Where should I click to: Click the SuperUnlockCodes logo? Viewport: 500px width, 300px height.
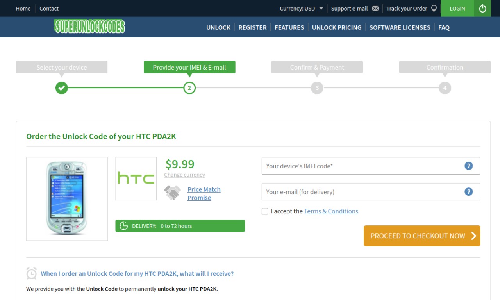pyautogui.click(x=89, y=26)
